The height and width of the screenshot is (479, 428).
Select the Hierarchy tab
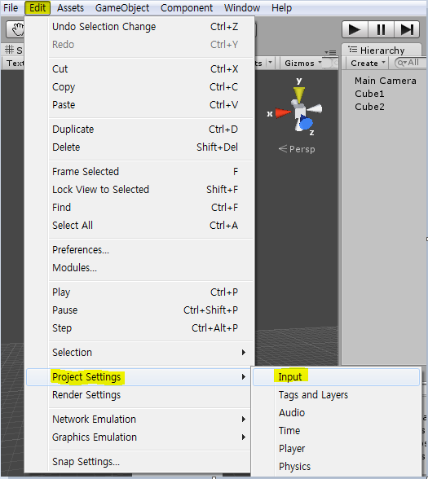[x=382, y=51]
